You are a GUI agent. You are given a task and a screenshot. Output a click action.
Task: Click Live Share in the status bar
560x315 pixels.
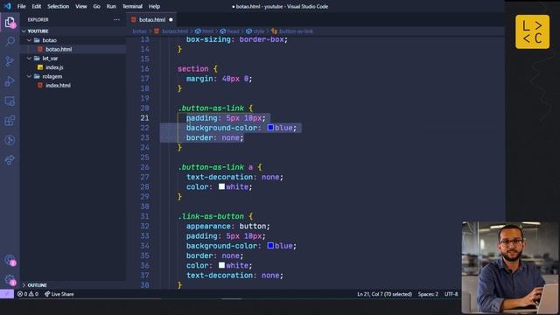pyautogui.click(x=59, y=294)
